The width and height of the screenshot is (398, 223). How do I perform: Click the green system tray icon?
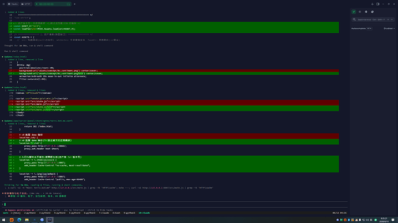376,220
